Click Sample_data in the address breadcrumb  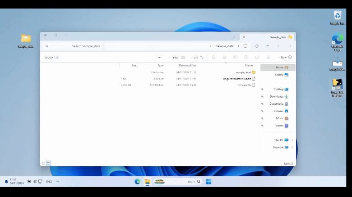[x=224, y=46]
